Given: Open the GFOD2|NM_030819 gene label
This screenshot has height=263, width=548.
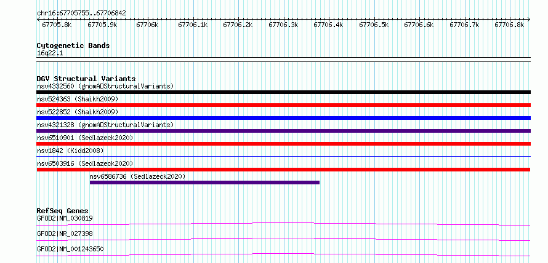Looking at the screenshot, I should [65, 219].
